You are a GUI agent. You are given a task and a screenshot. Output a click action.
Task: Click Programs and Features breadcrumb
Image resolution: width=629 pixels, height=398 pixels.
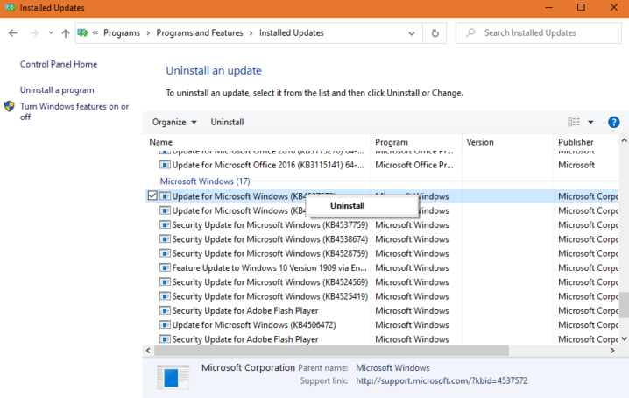coord(200,33)
